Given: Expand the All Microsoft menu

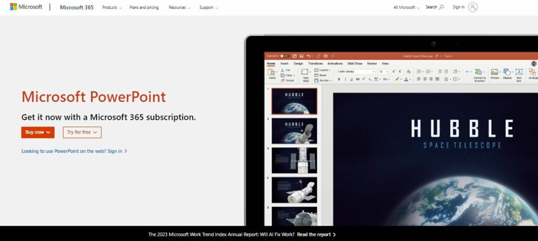Looking at the screenshot, I should pos(407,7).
